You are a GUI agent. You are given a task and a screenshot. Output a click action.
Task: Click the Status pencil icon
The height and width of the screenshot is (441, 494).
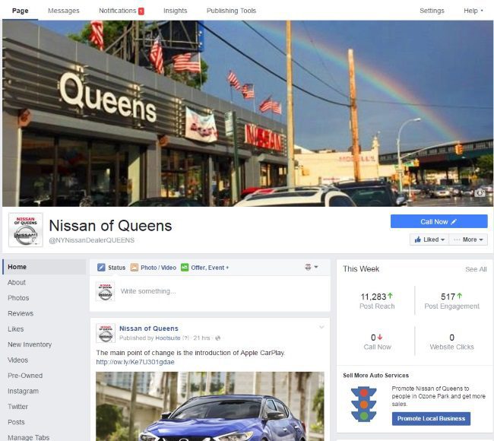[101, 268]
